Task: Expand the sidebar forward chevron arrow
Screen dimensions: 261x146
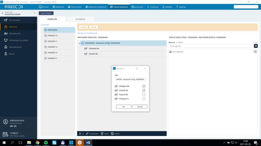Action: coord(35,13)
